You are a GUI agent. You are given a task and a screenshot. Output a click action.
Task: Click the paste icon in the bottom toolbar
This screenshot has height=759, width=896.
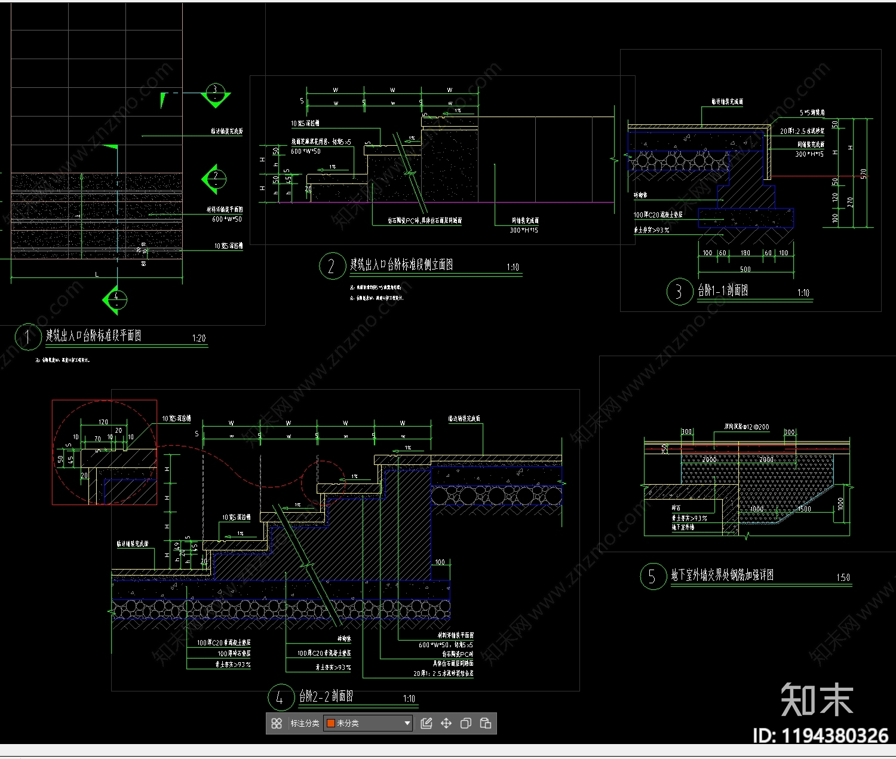pyautogui.click(x=486, y=723)
